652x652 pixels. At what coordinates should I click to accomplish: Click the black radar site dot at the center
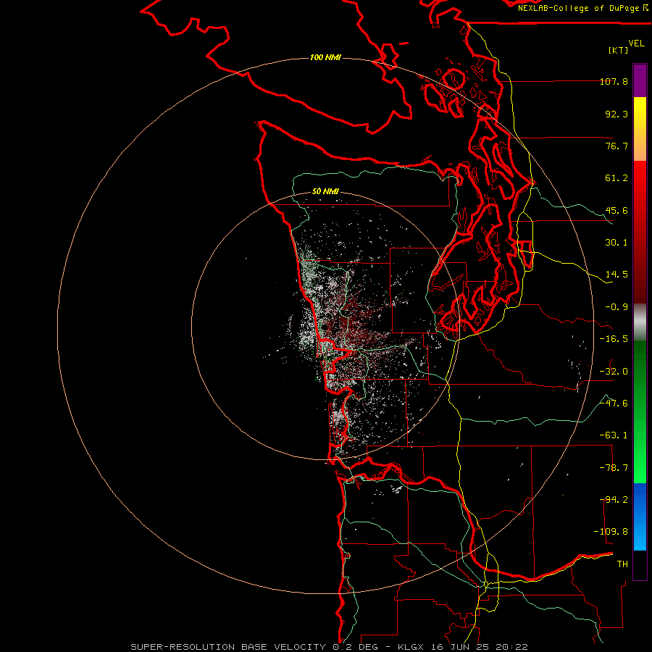(x=324, y=327)
